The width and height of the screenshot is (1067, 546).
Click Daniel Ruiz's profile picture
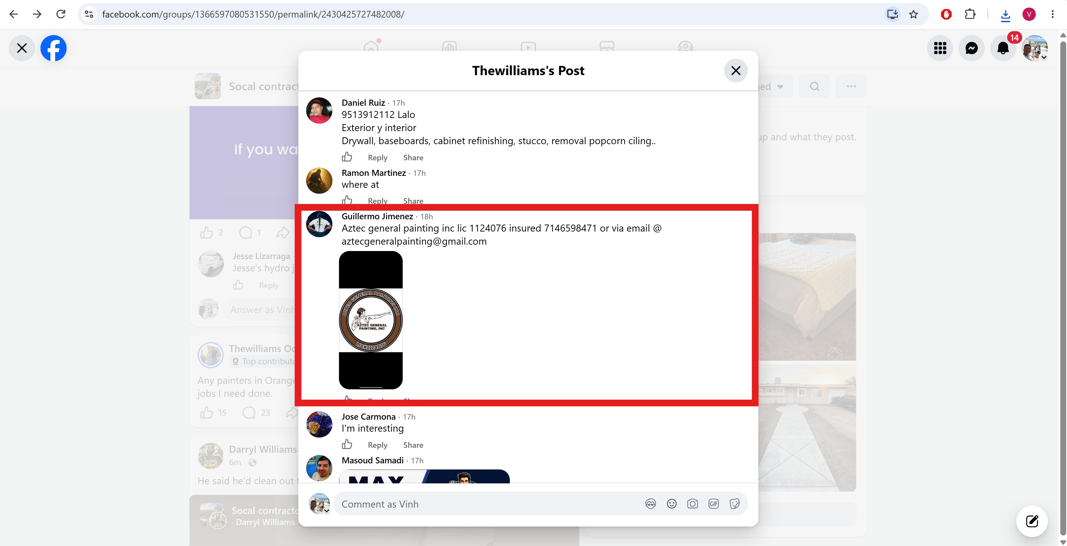tap(319, 110)
